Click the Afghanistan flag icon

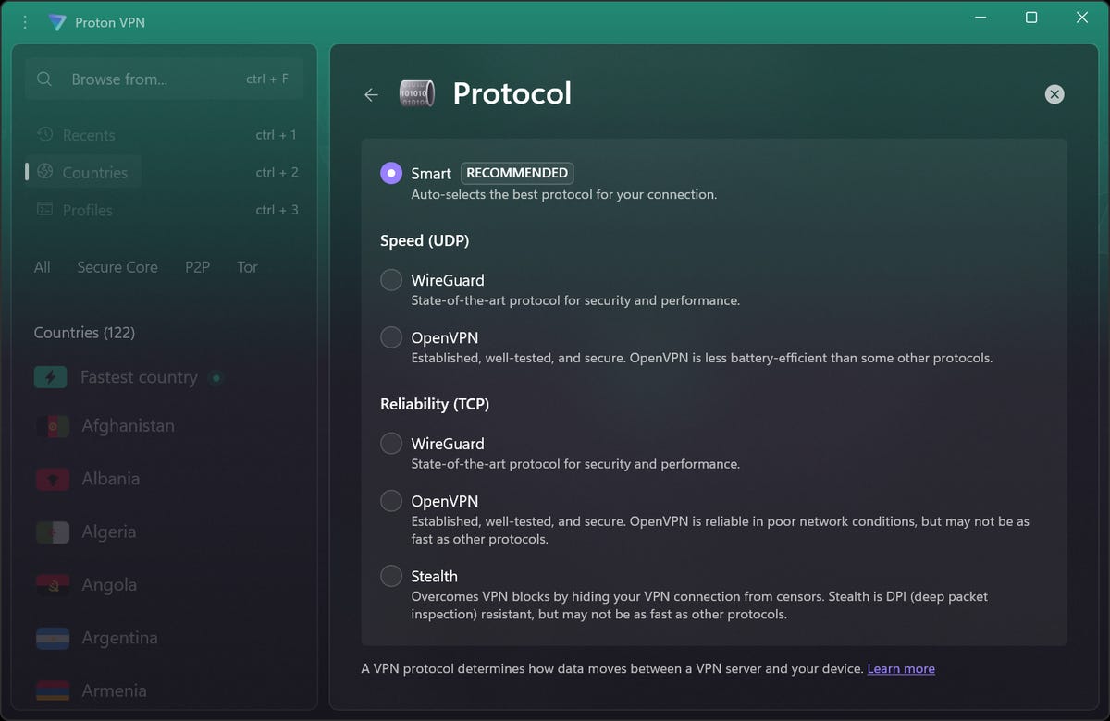point(51,425)
